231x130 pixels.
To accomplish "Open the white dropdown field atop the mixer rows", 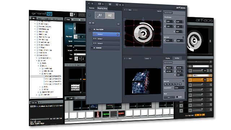I will pyautogui.click(x=201, y=66).
